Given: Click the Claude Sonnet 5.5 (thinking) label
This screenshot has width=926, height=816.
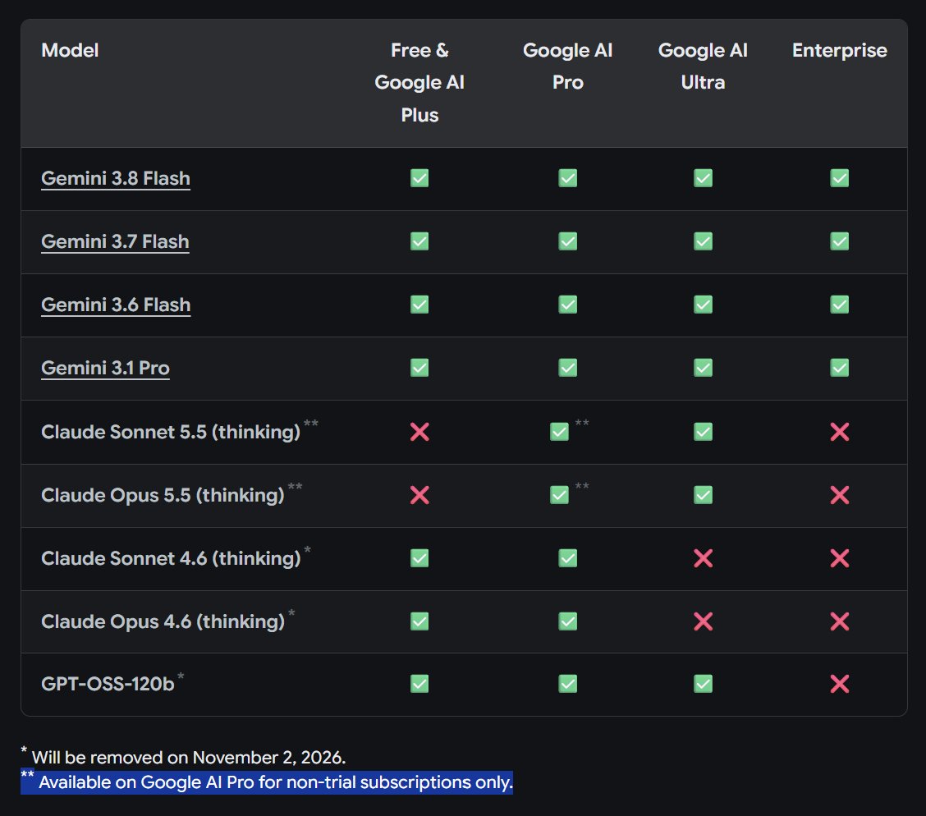Looking at the screenshot, I should click(x=171, y=432).
